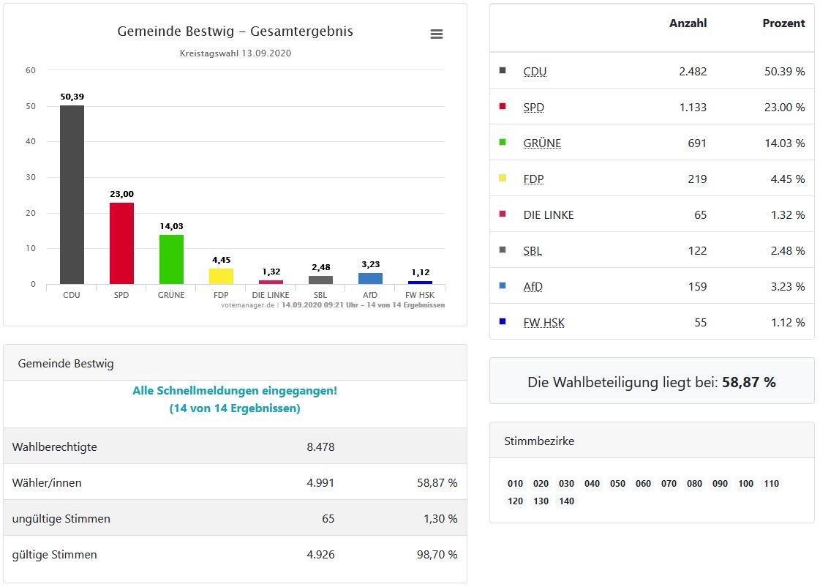Click the Gemeinde Bestwig panel heading
Viewport: 820px width, 587px height.
coord(65,364)
